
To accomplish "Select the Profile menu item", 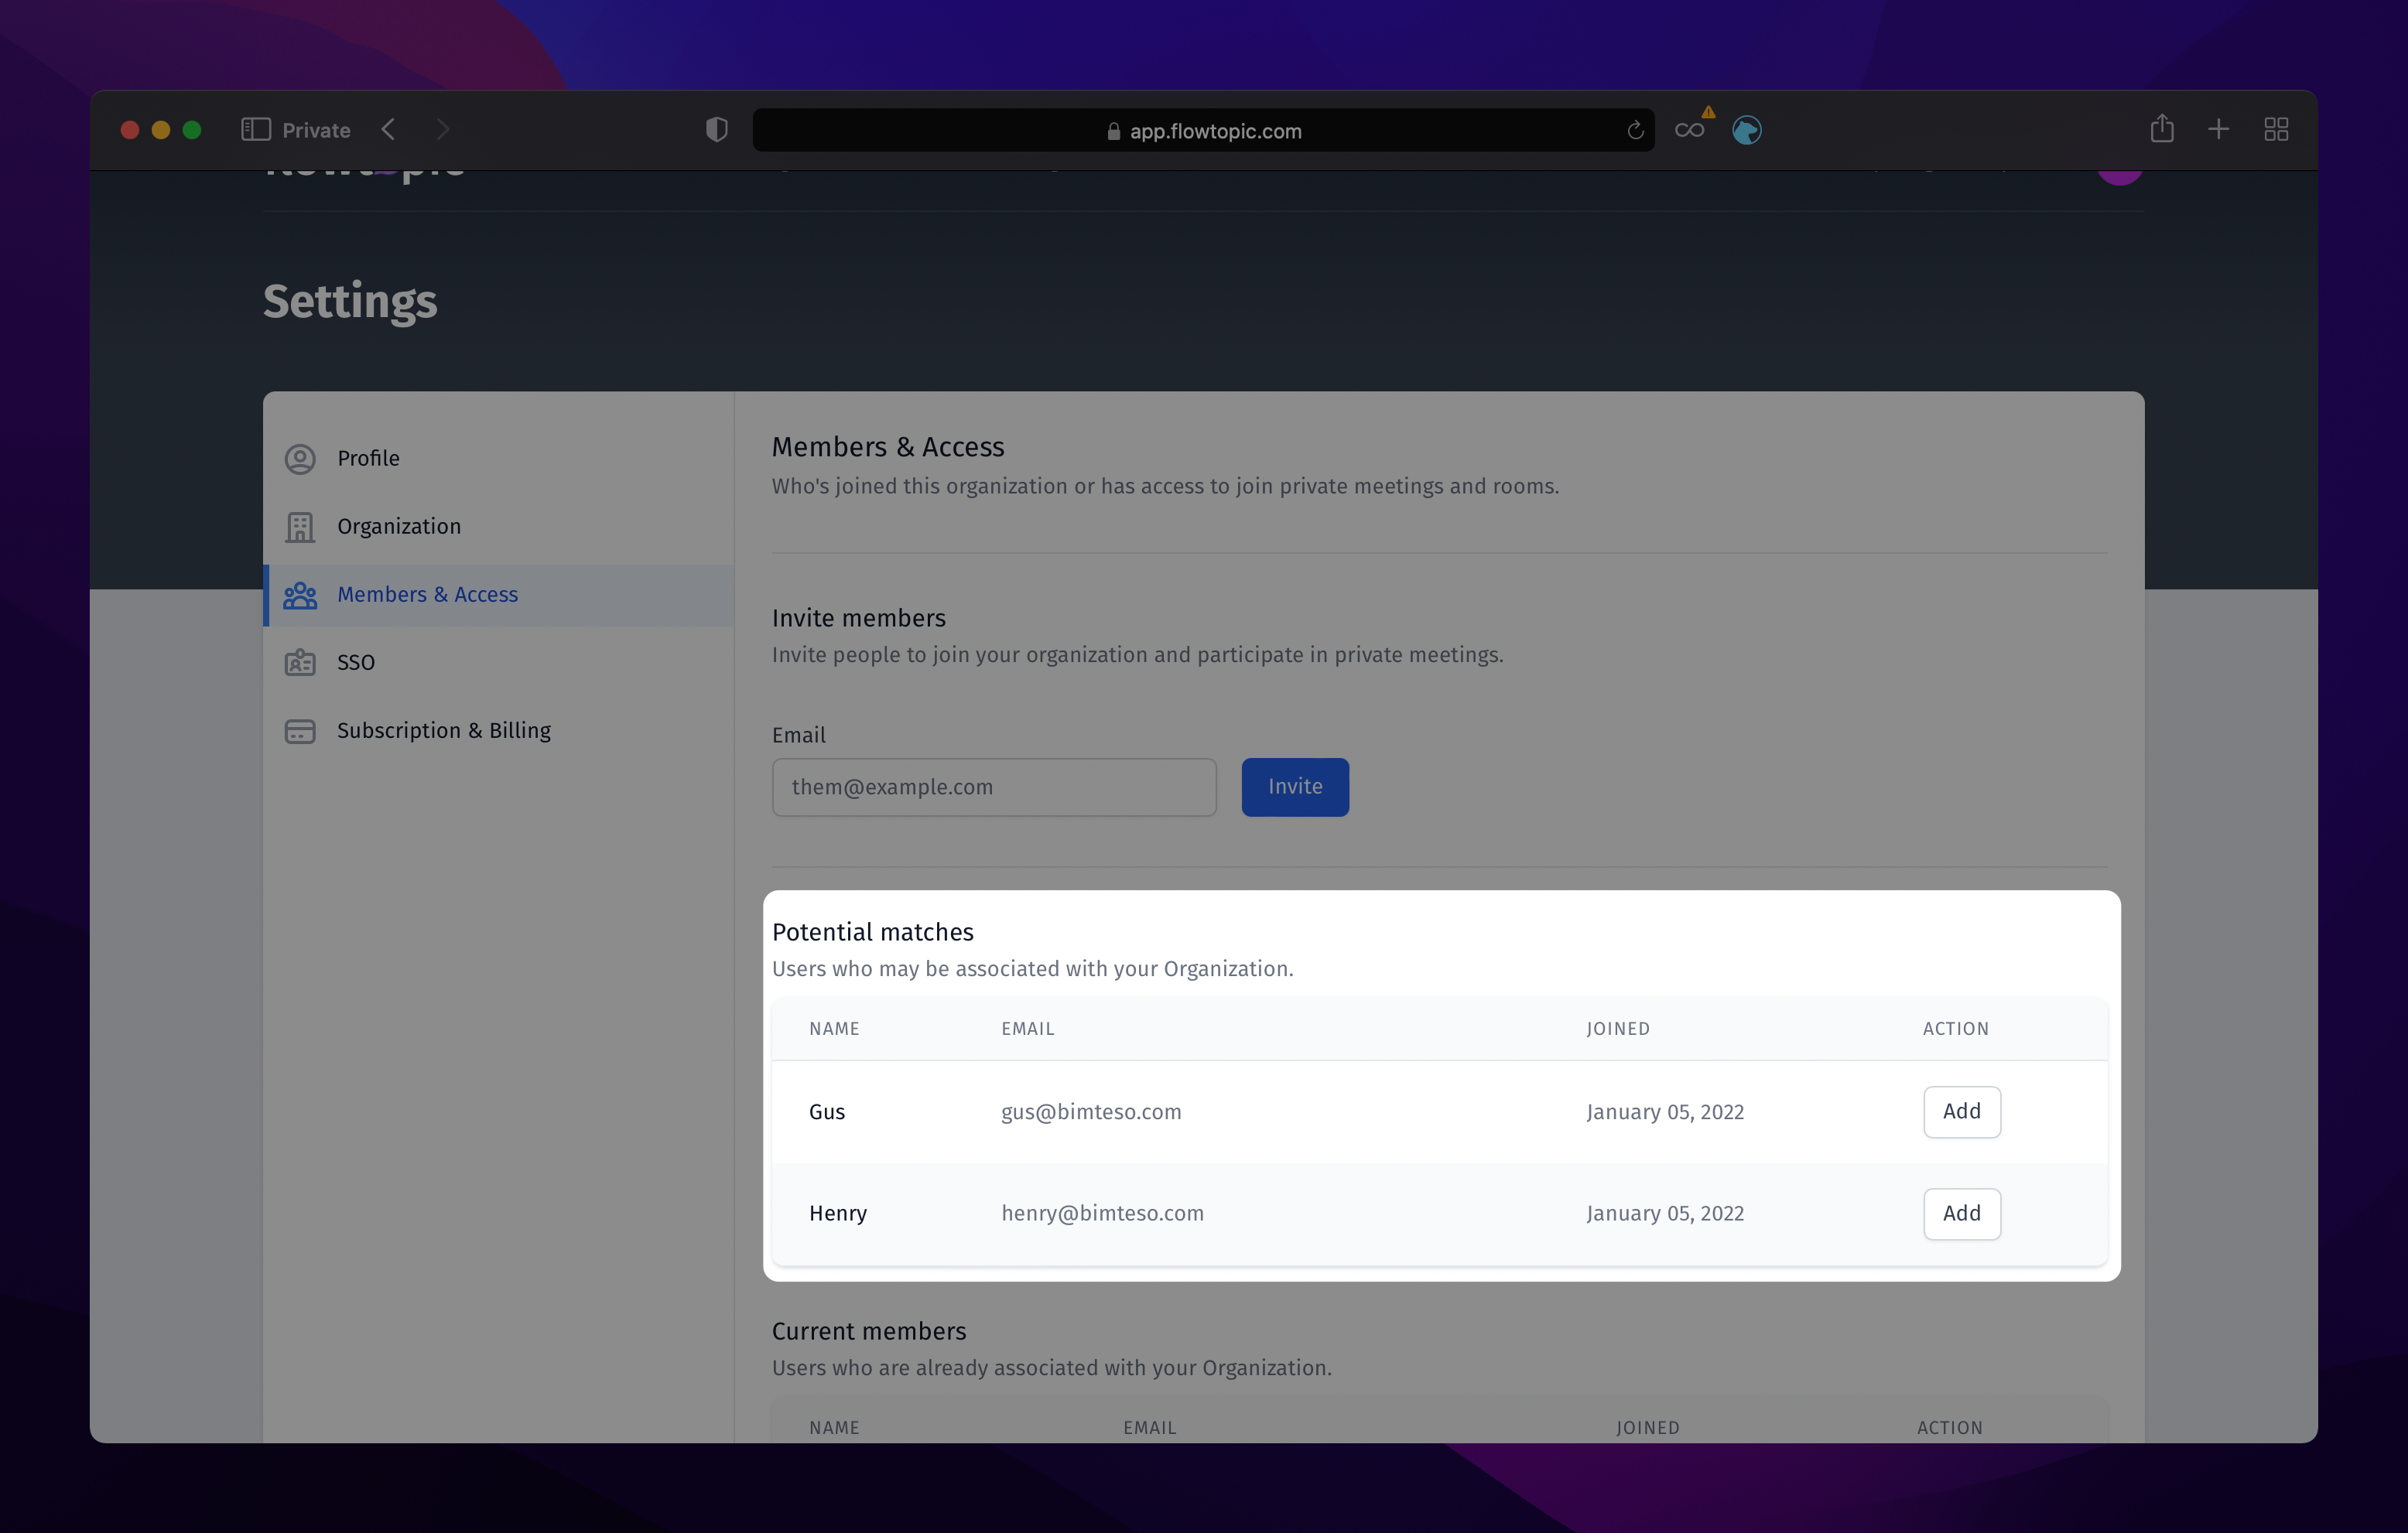I will point(368,458).
